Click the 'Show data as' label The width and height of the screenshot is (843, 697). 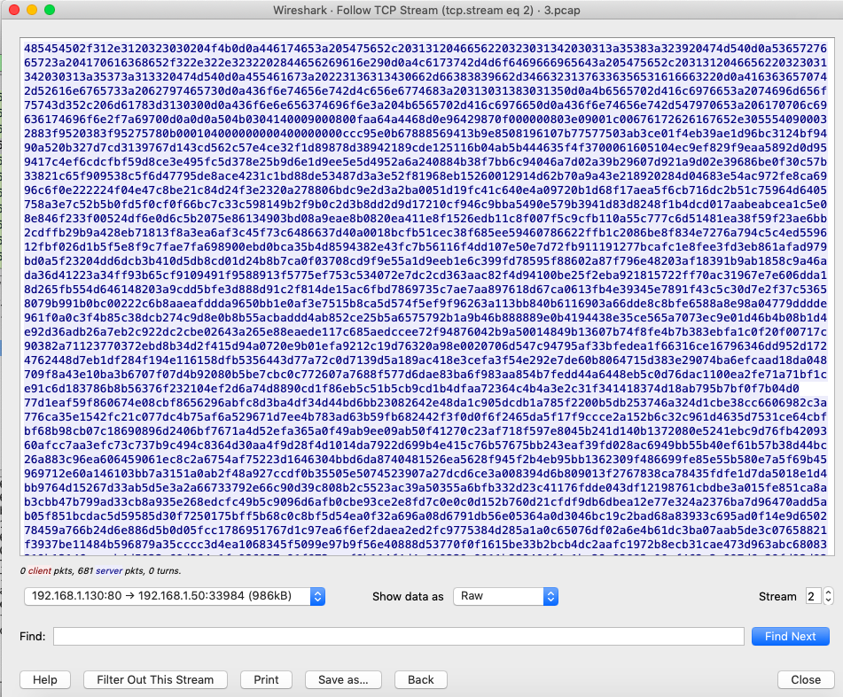click(408, 597)
